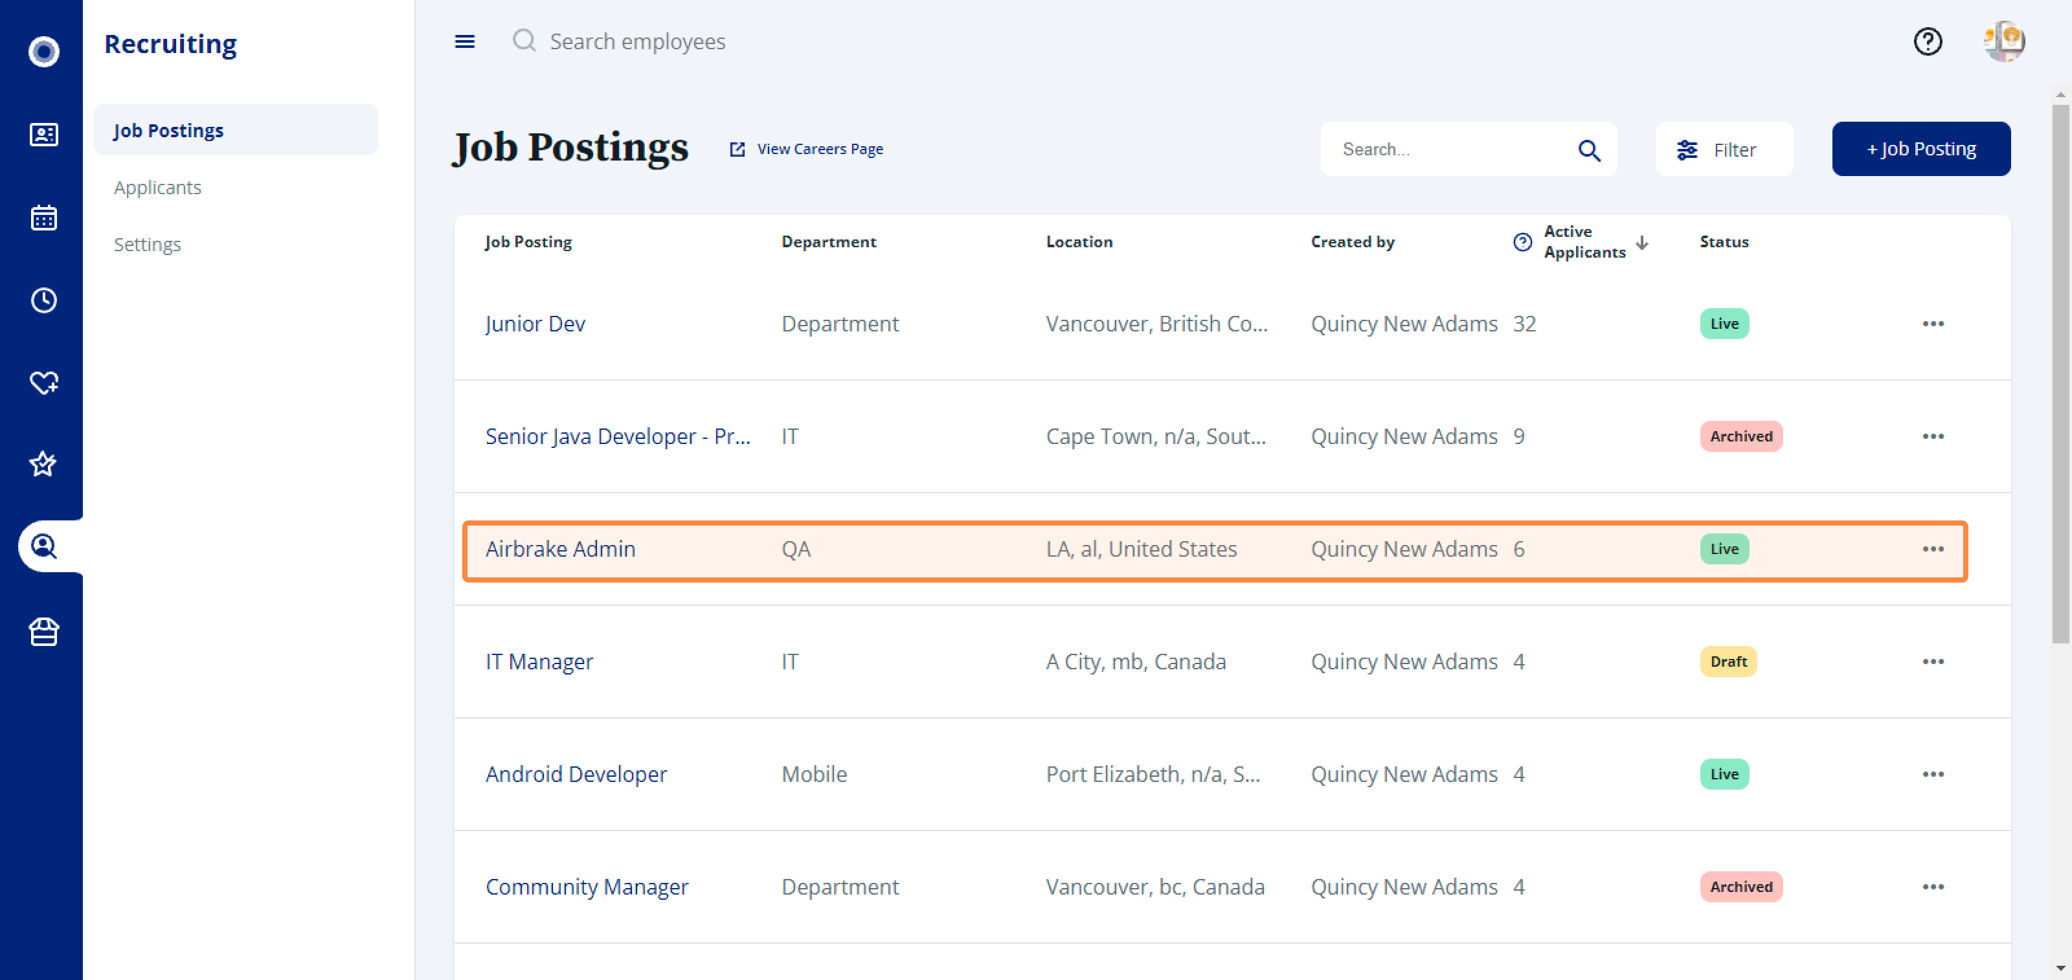This screenshot has width=2072, height=980.
Task: Open the Filter button
Action: point(1724,149)
